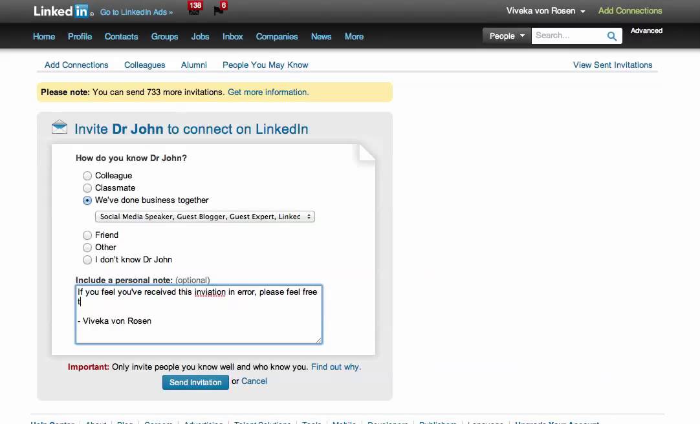The height and width of the screenshot is (424, 700).
Task: Switch to the Add Connections tab
Action: (x=76, y=65)
